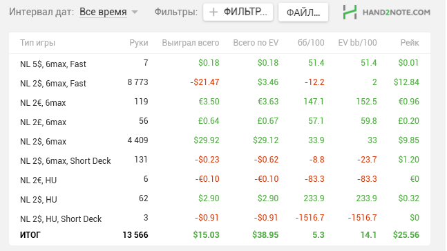Viewport: 447px width, 251px height.
Task: Open the Все время date interval dropdown
Action: [x=108, y=12]
